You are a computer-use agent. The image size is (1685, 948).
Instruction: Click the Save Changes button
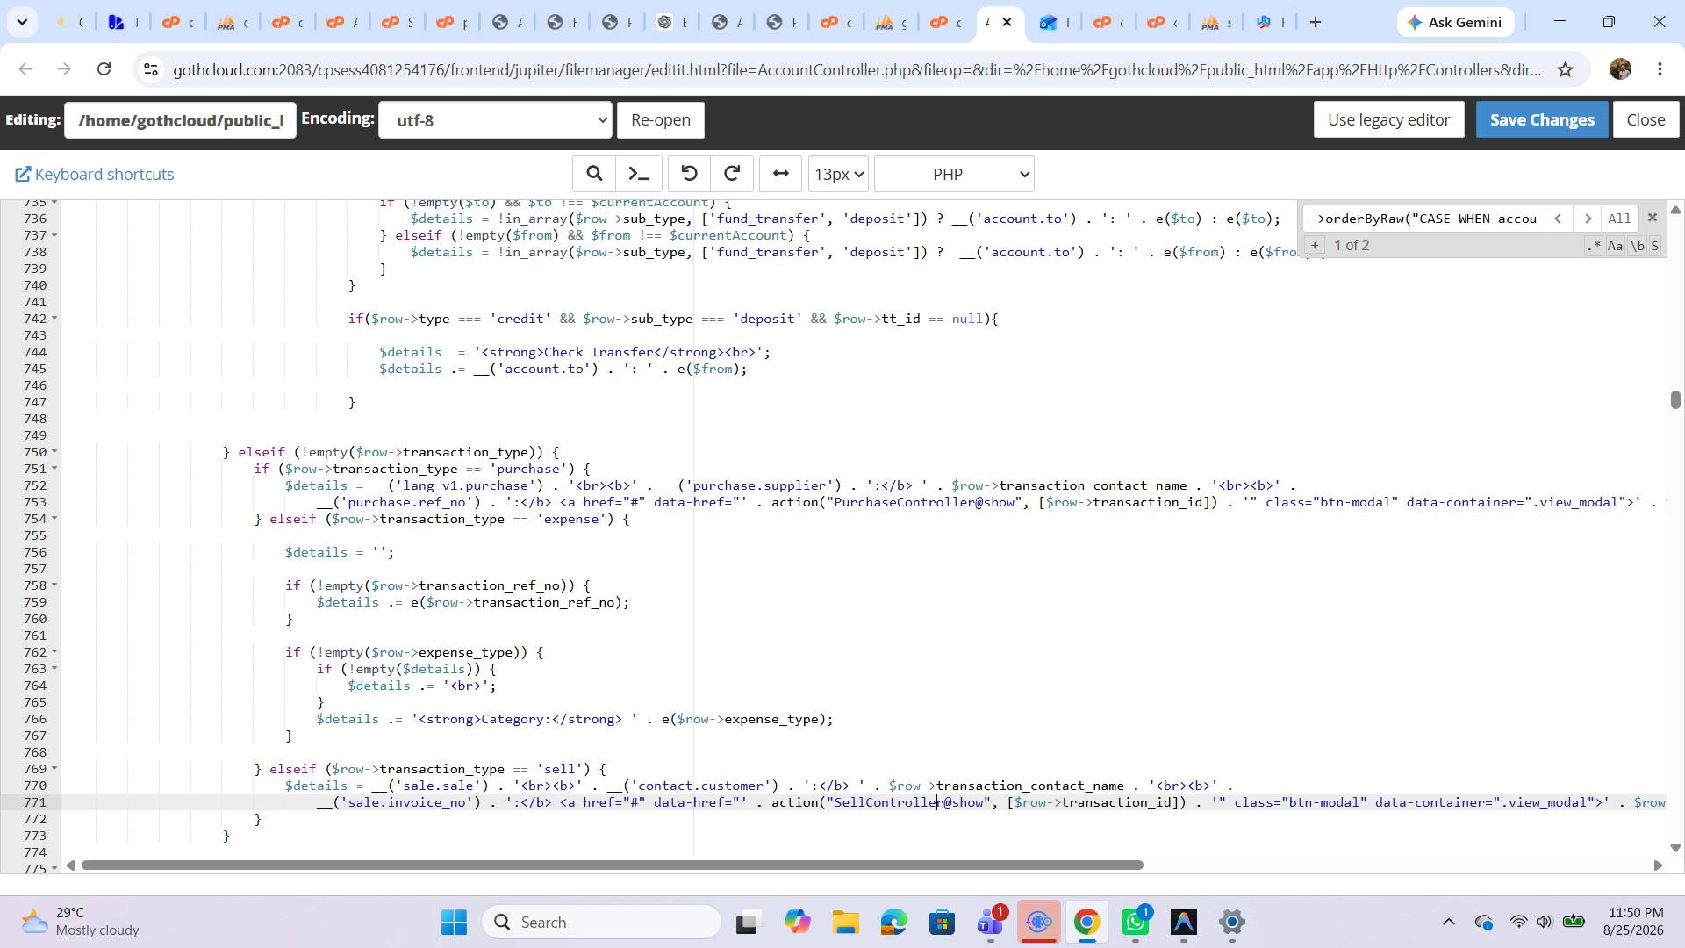click(x=1542, y=120)
